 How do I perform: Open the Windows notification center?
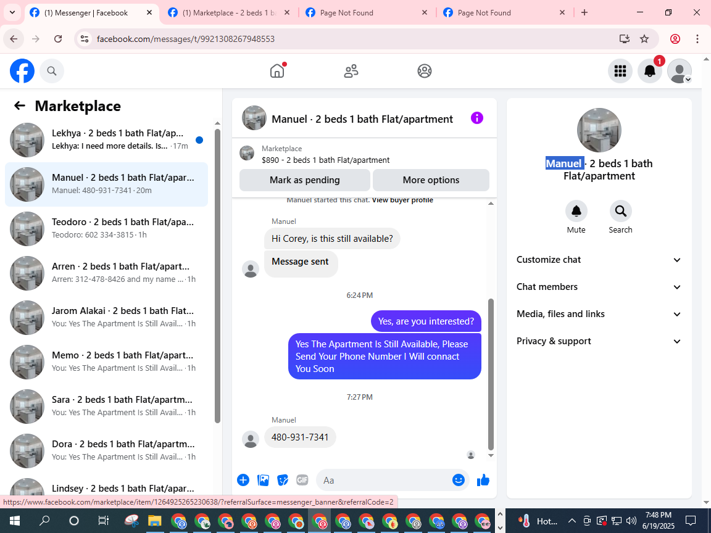[x=690, y=521]
